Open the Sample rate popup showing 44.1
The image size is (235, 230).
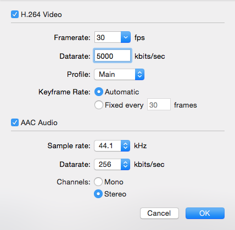[x=112, y=145]
